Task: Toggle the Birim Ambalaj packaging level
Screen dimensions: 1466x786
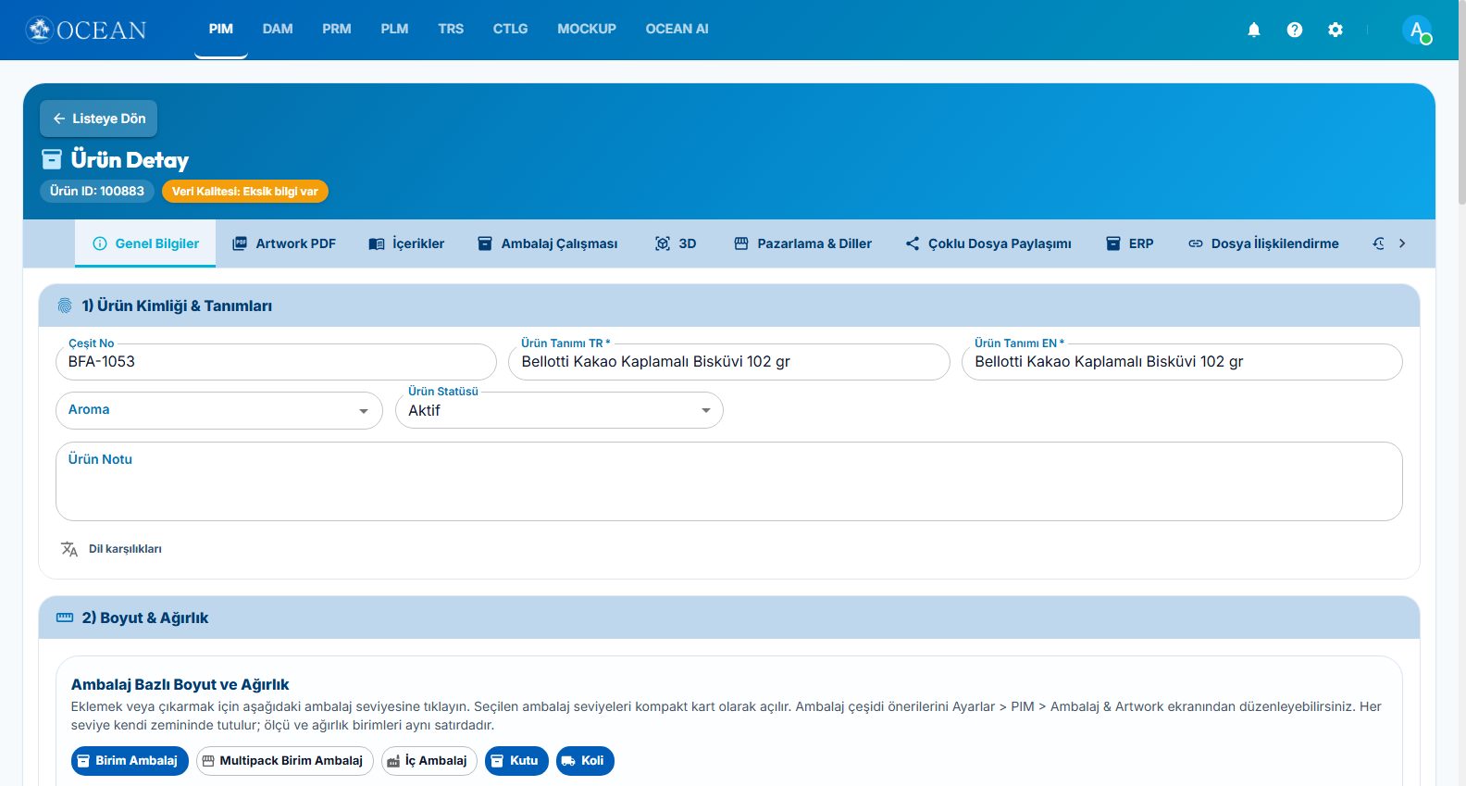Action: (x=130, y=761)
